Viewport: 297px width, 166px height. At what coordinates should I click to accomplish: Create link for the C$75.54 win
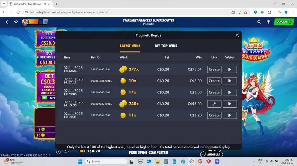[214, 69]
